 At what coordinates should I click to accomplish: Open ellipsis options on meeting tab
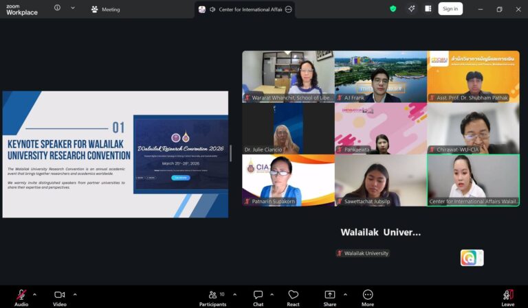[289, 10]
